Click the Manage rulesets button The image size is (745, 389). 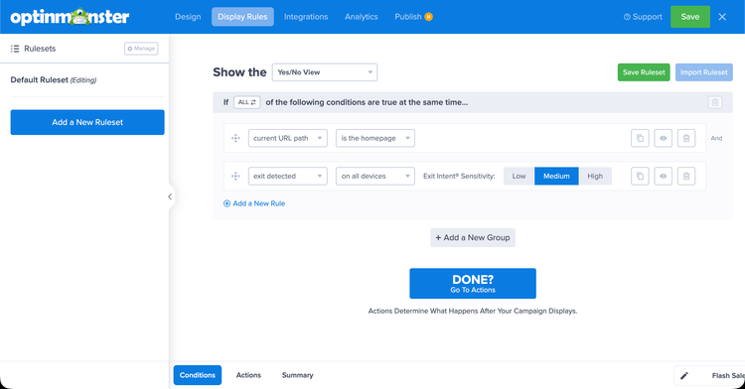pos(141,49)
